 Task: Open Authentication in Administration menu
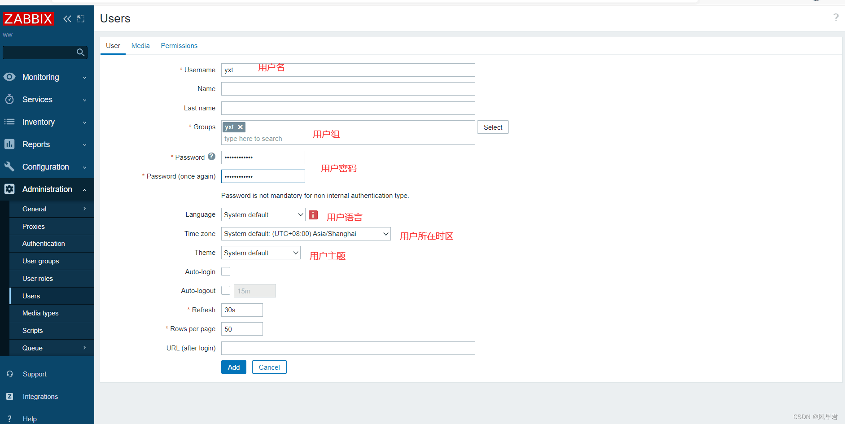[52, 244]
